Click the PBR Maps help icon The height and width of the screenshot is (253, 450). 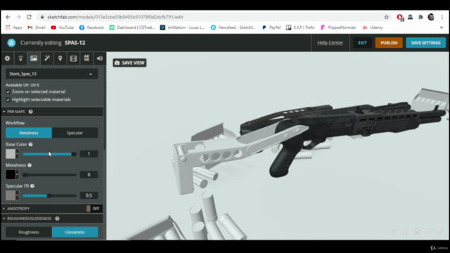coord(31,112)
